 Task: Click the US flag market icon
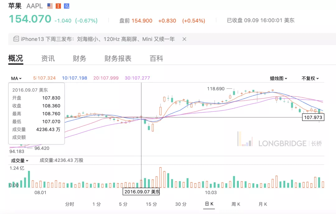[x=50, y=6]
